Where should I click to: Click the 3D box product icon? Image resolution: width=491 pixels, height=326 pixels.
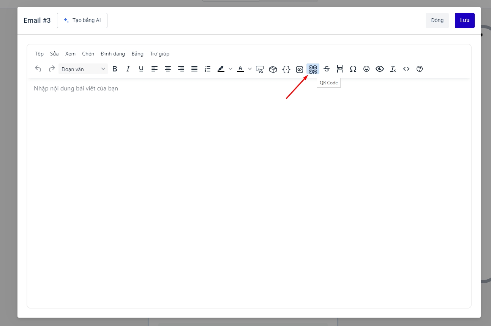(273, 69)
